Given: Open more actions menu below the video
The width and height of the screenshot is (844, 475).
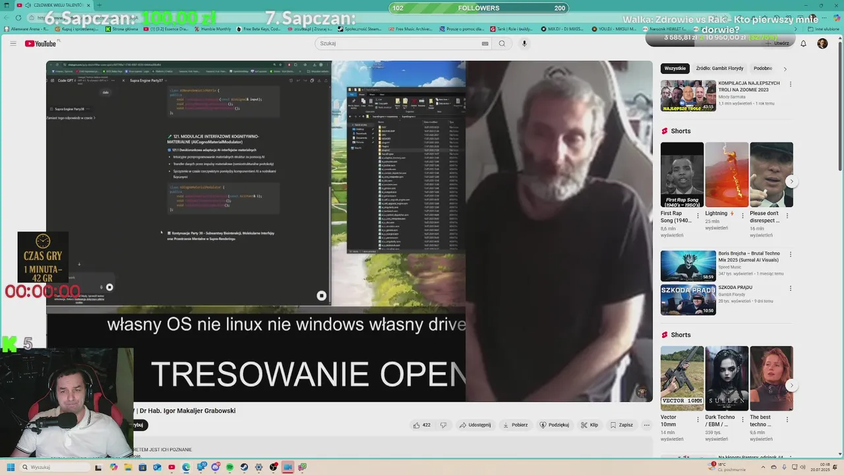Looking at the screenshot, I should [x=646, y=425].
